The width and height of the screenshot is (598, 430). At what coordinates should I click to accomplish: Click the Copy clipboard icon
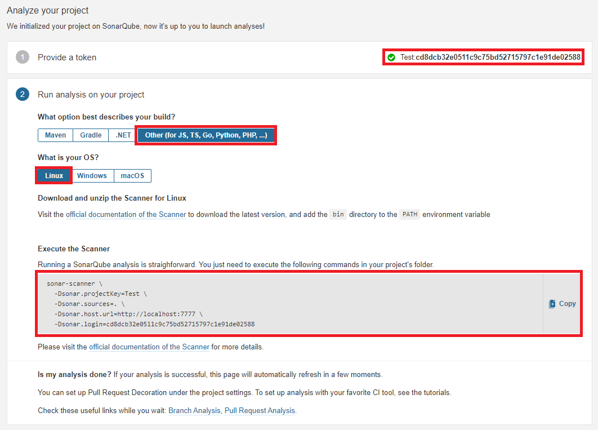(x=552, y=304)
